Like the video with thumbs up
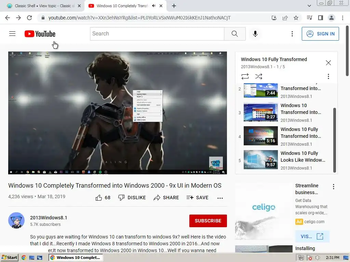 (x=103, y=198)
